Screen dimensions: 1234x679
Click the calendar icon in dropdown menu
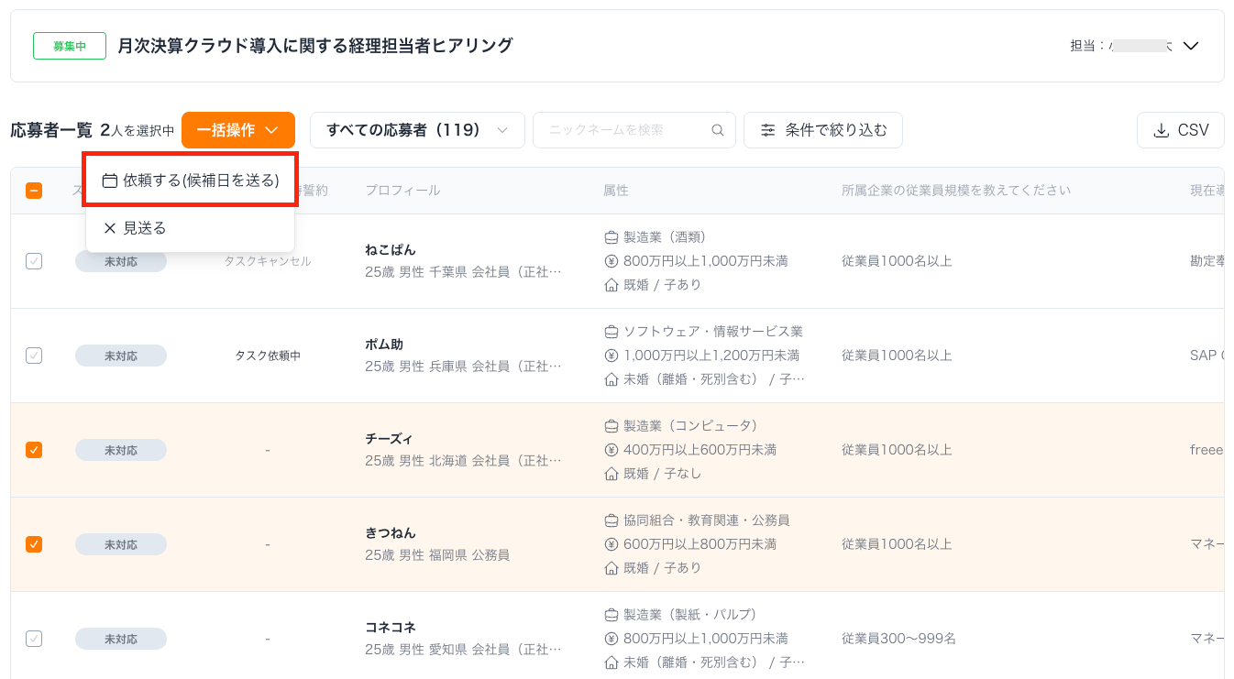click(110, 181)
